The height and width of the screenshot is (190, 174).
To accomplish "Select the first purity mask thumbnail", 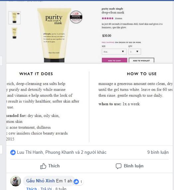I will (14, 18).
